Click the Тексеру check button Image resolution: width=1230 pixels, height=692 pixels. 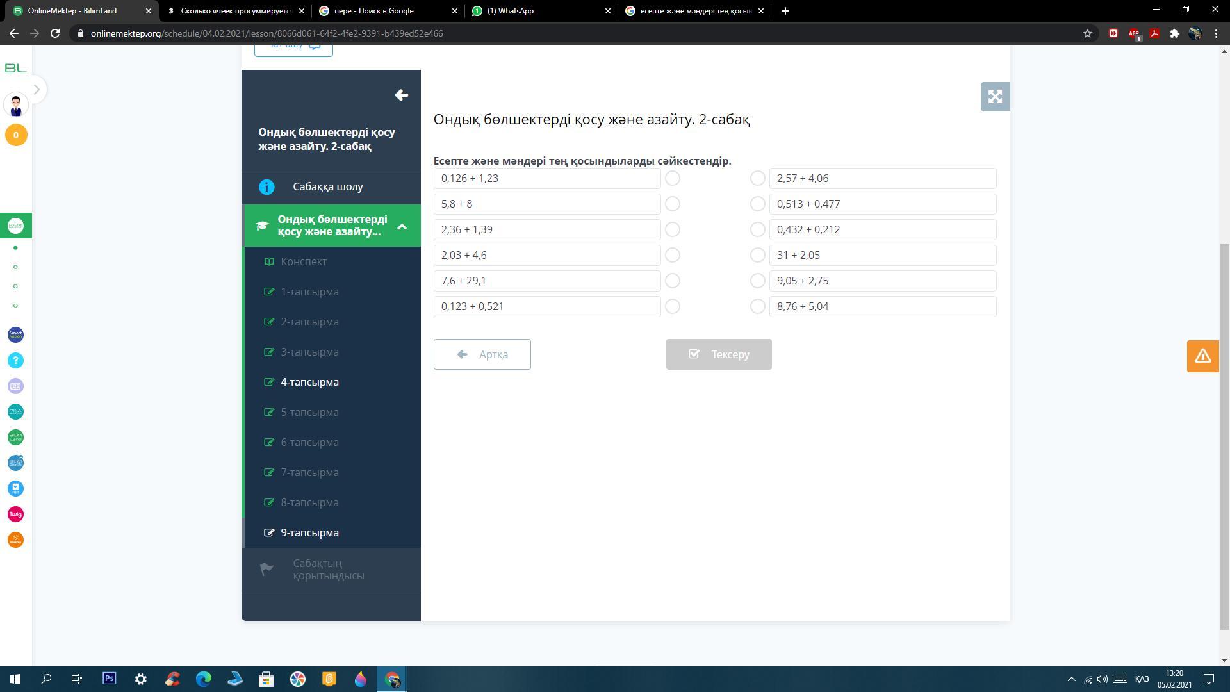tap(719, 354)
